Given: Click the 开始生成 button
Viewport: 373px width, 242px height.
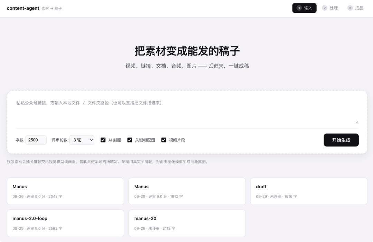Looking at the screenshot, I should tap(341, 140).
